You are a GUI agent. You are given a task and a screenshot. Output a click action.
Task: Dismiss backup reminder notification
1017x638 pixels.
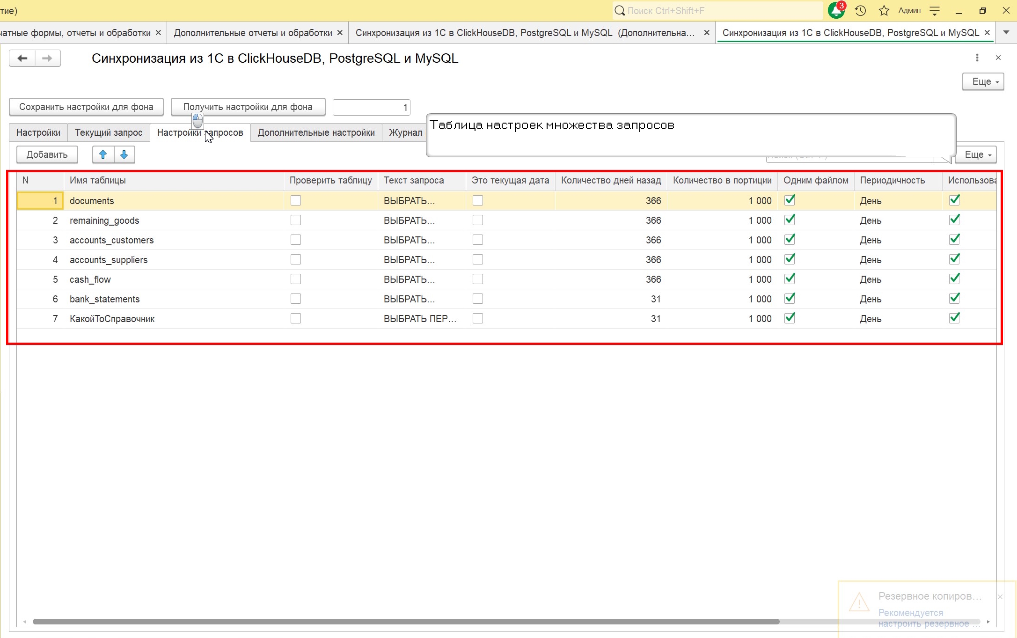[x=1000, y=597]
